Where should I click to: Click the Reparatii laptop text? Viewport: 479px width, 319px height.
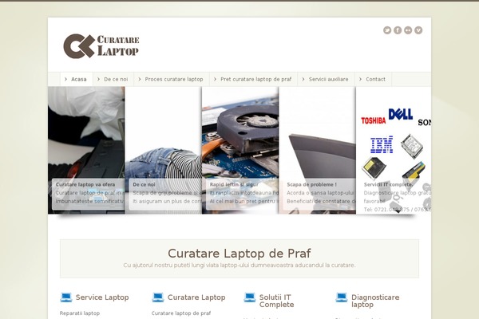[80, 313]
